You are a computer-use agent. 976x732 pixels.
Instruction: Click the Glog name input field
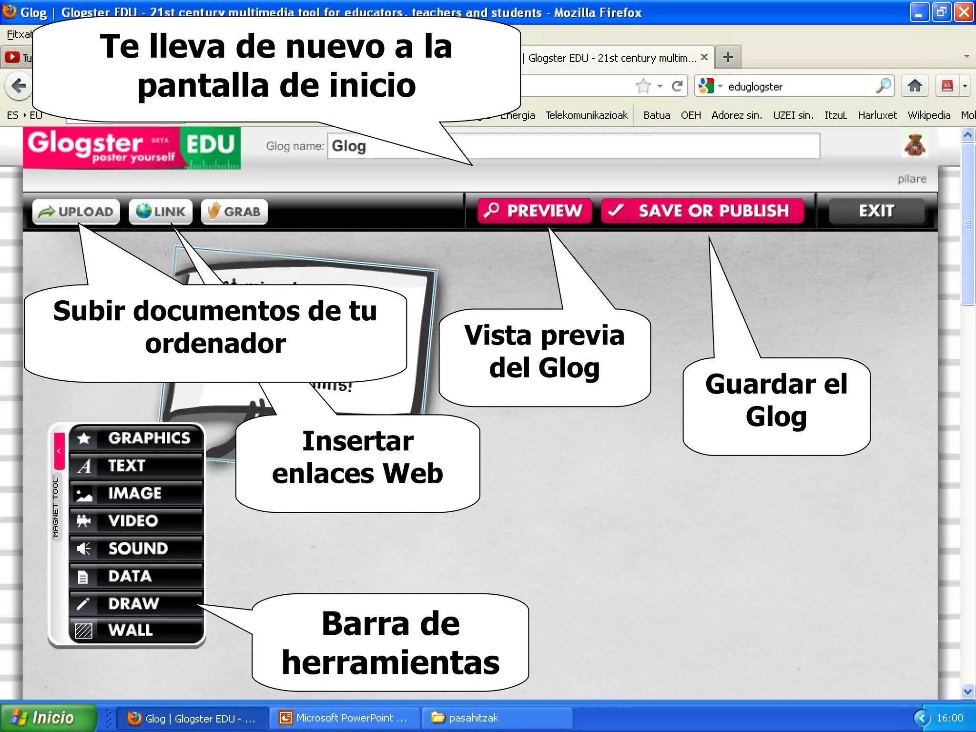click(x=573, y=146)
